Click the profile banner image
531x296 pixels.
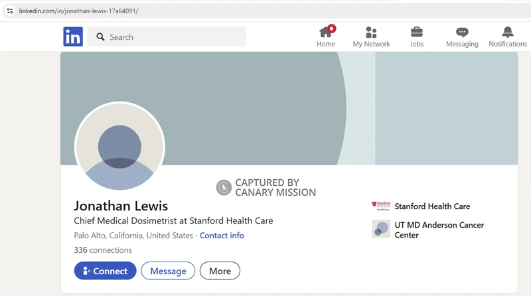[x=289, y=108]
